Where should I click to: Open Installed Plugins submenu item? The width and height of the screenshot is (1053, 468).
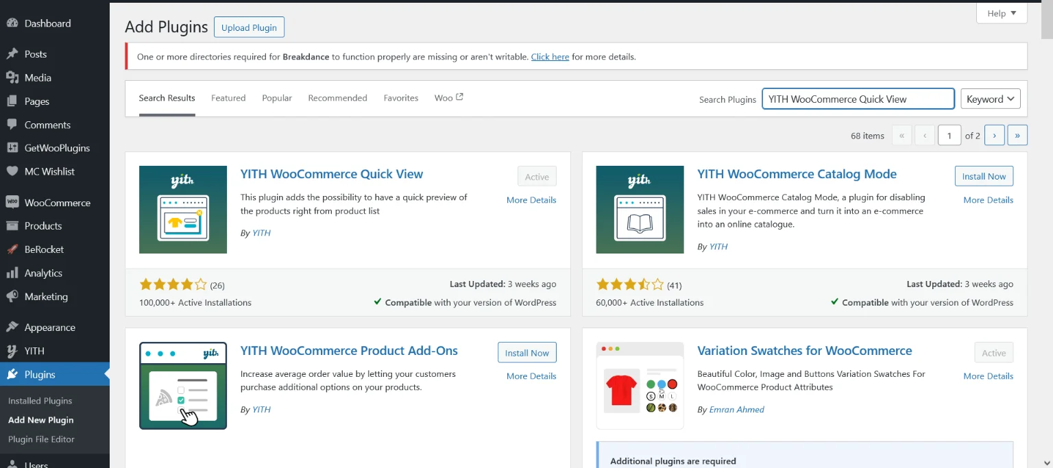[x=40, y=401]
